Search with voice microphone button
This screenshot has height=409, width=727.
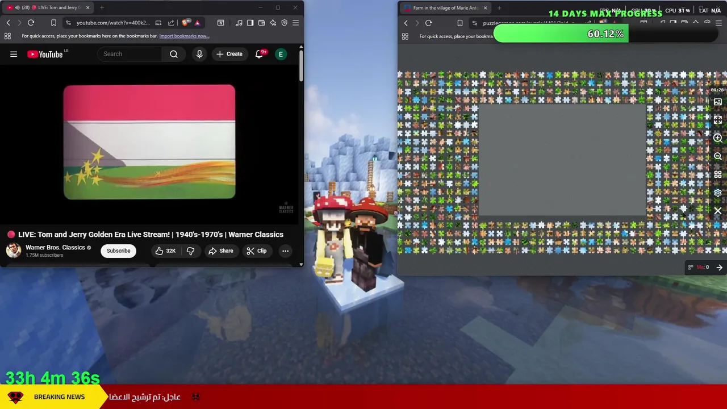[199, 54]
